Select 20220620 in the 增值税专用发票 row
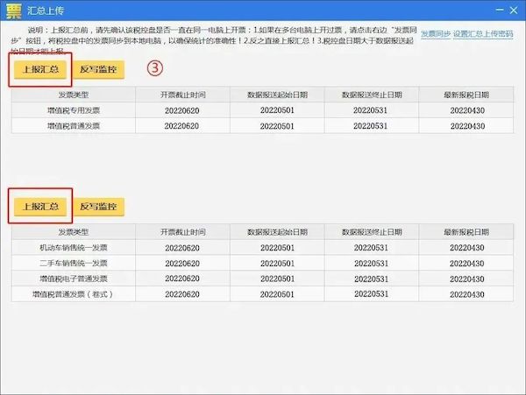Viewport: 526px width, 395px height. click(x=181, y=110)
